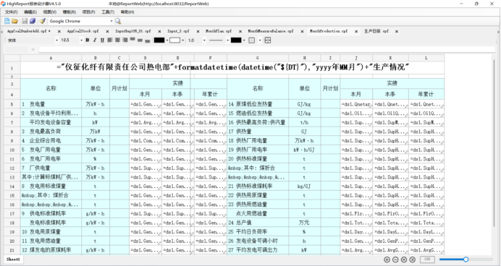This screenshot has height=266, width=501.
Task: Open the 模板(R) menu
Action: pyautogui.click(x=70, y=12)
